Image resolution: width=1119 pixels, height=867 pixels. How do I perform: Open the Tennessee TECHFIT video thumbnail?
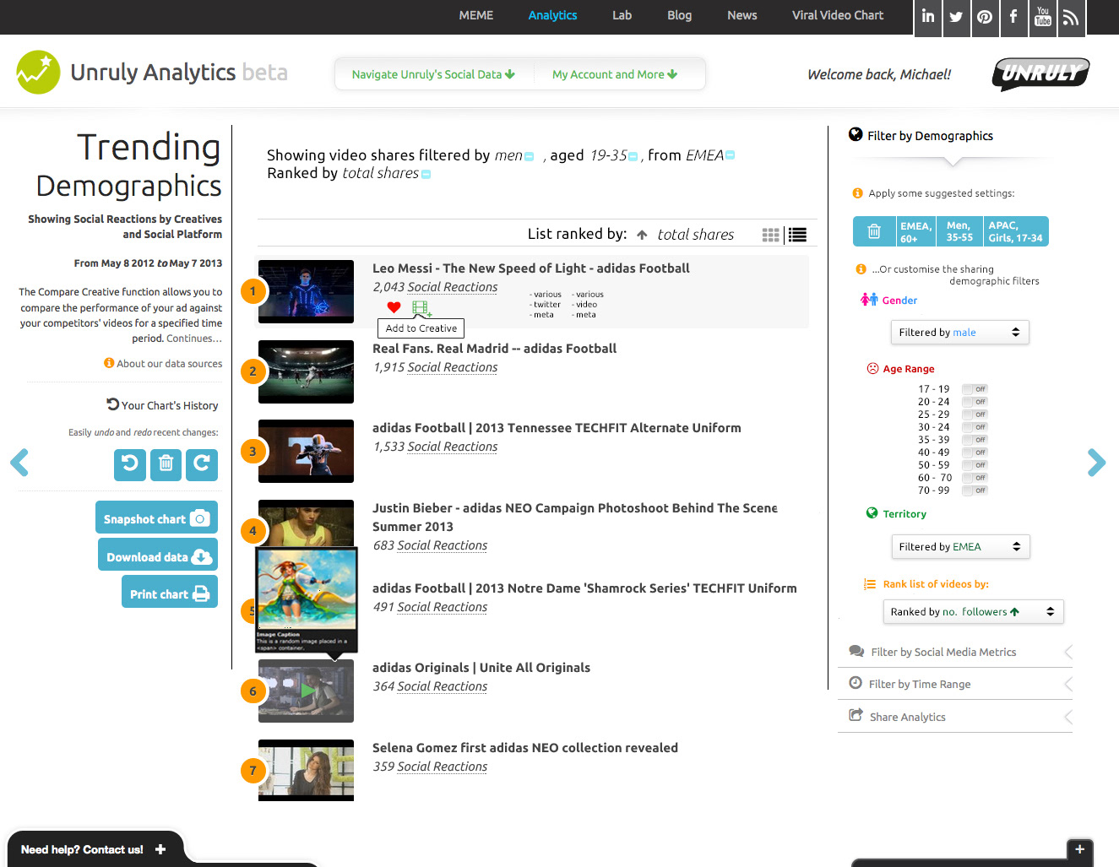(306, 451)
